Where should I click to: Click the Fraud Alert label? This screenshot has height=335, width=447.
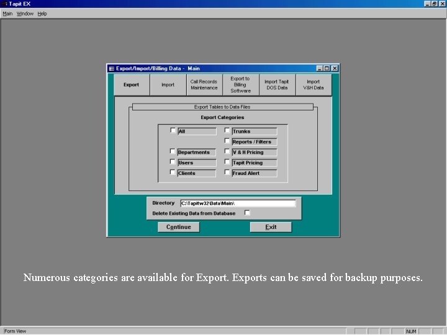(x=255, y=173)
